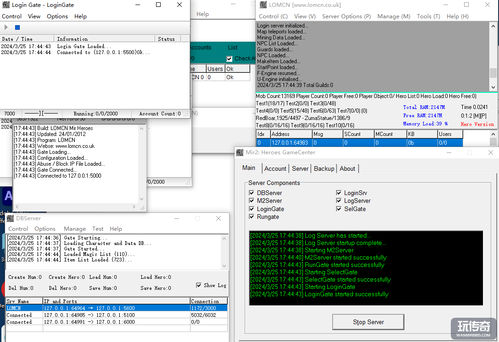Switch to the Account tab in GameCenter
This screenshot has width=499, height=342.
pos(275,168)
